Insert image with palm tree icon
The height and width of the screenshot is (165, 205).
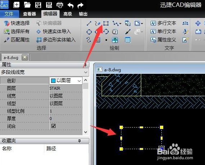coord(115,40)
